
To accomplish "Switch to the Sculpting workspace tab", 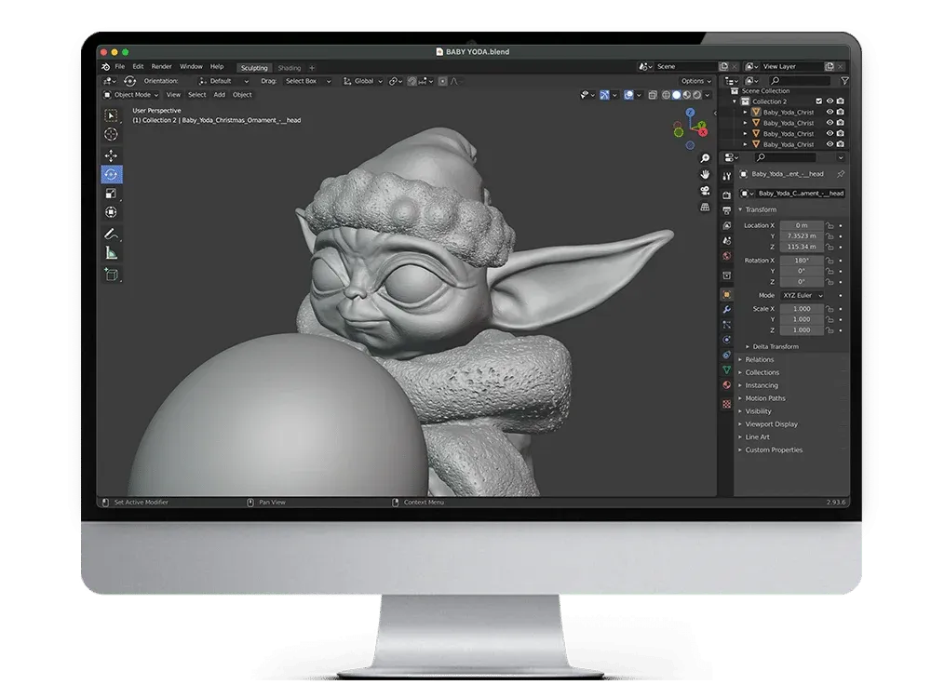I will point(254,68).
